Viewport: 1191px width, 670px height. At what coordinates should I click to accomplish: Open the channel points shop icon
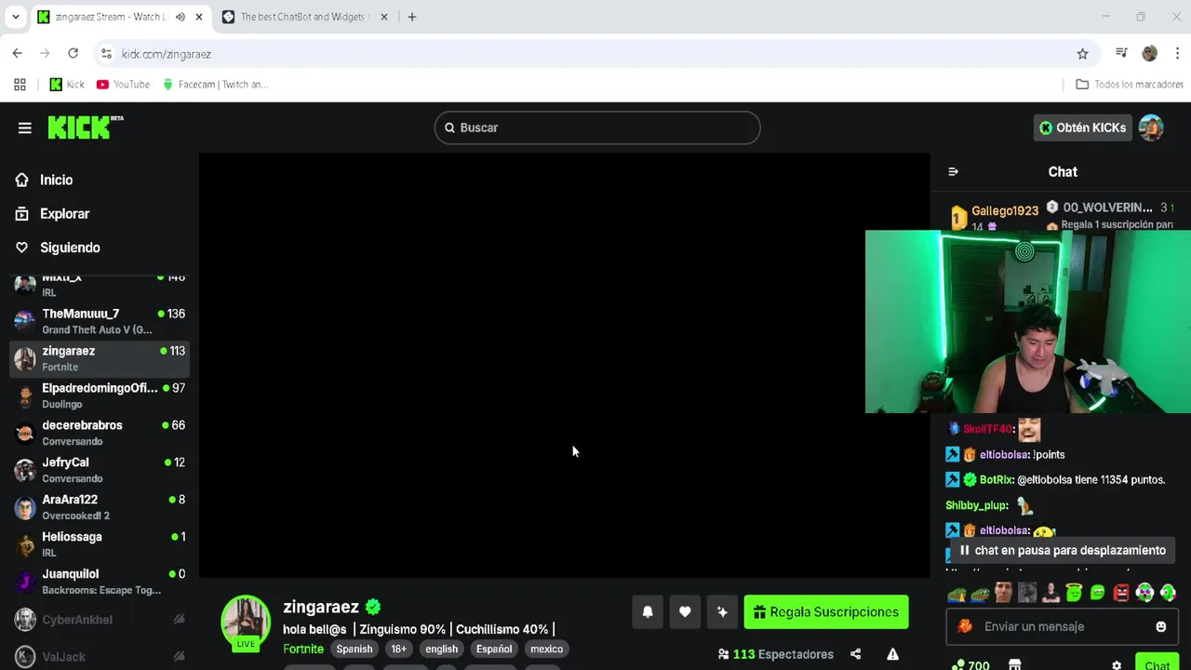1015,665
